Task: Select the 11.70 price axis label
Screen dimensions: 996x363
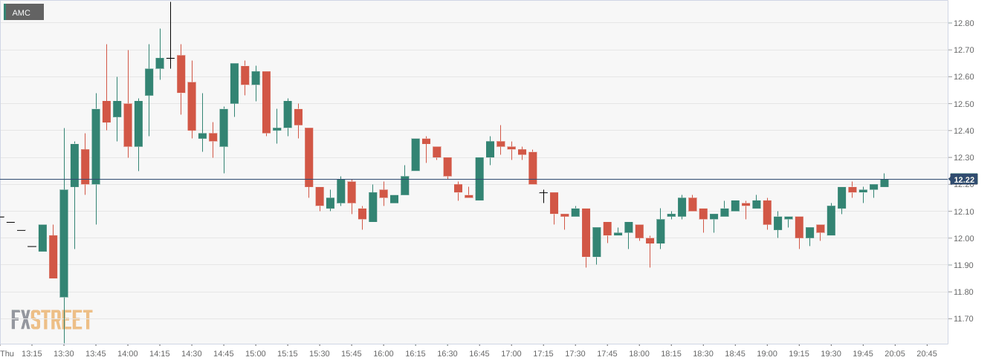Action: pyautogui.click(x=964, y=319)
